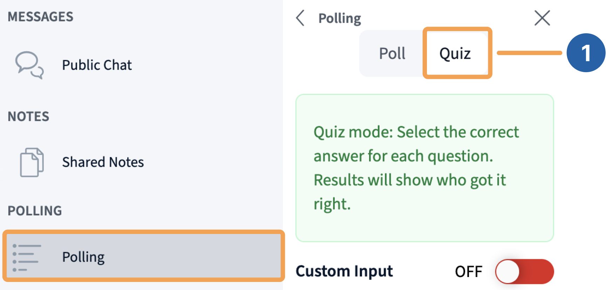Select the Polling text in the sidebar
This screenshot has width=612, height=290.
click(x=83, y=257)
